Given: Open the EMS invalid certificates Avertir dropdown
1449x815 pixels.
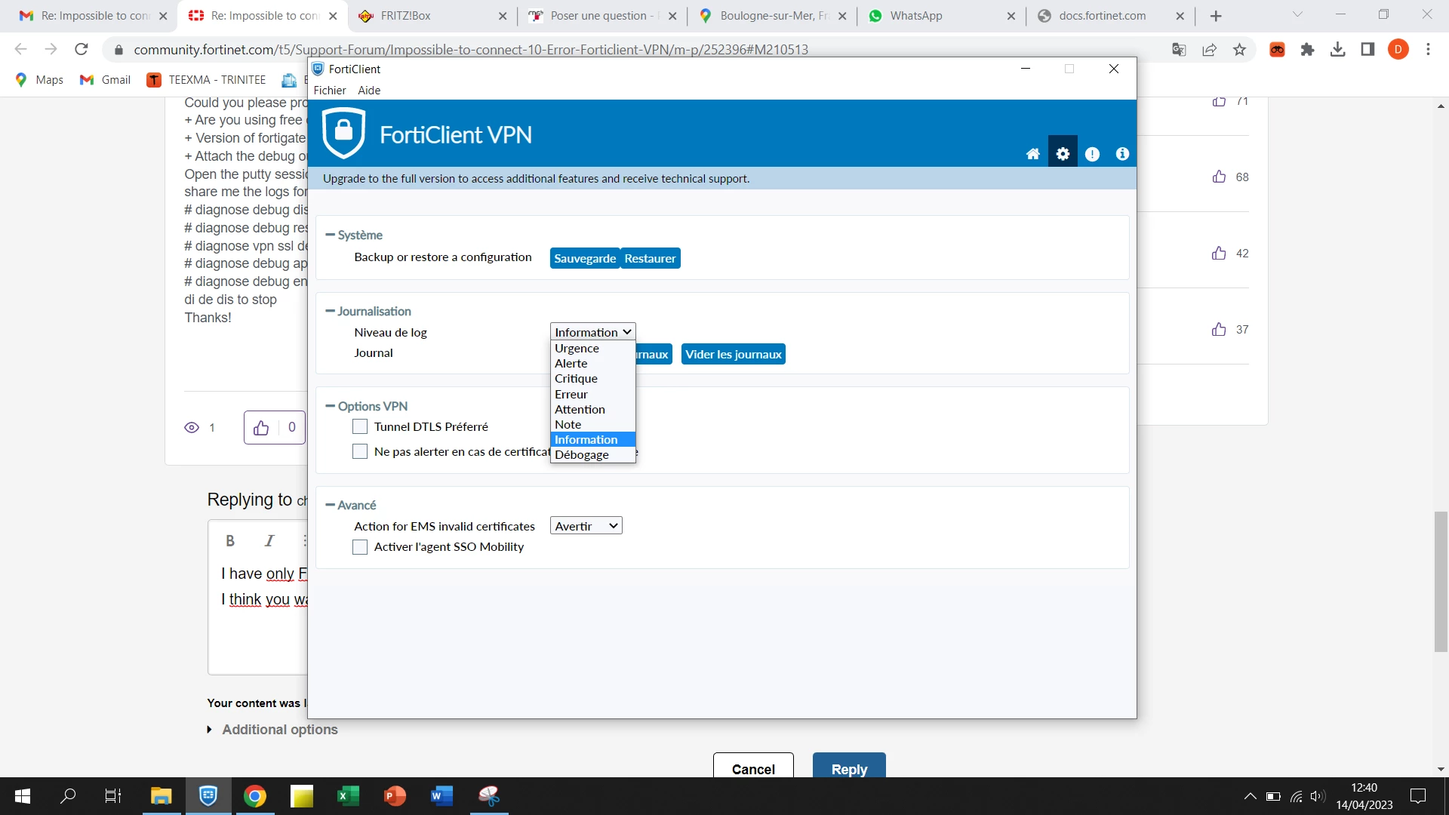Looking at the screenshot, I should [586, 526].
